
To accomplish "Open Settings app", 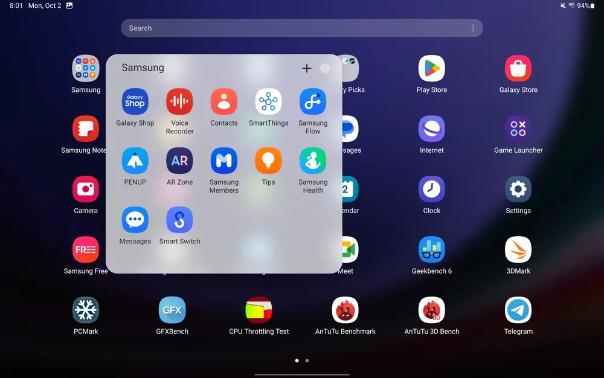I will (518, 190).
